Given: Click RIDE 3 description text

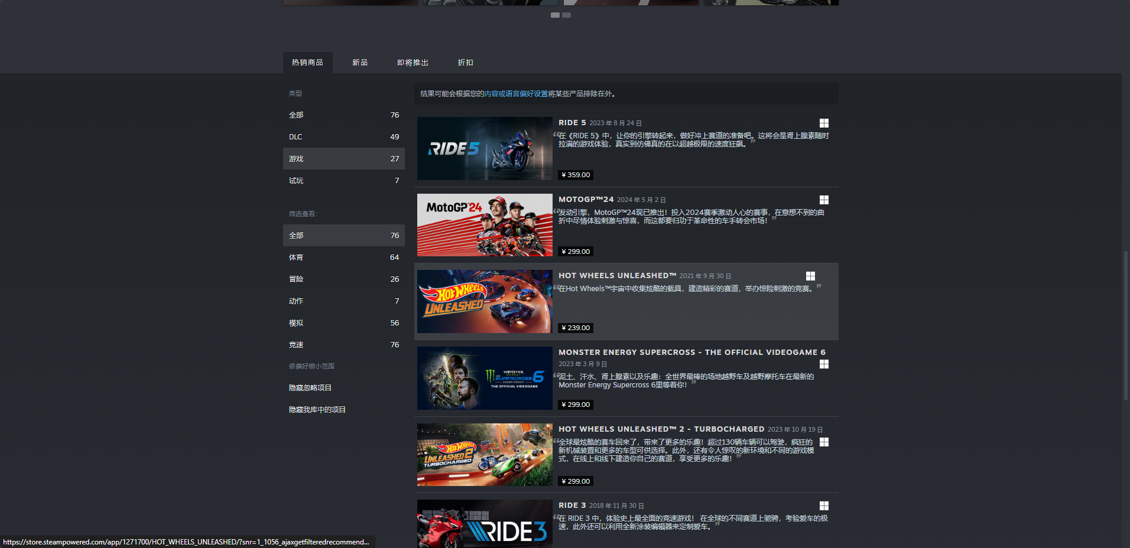Looking at the screenshot, I should (693, 523).
